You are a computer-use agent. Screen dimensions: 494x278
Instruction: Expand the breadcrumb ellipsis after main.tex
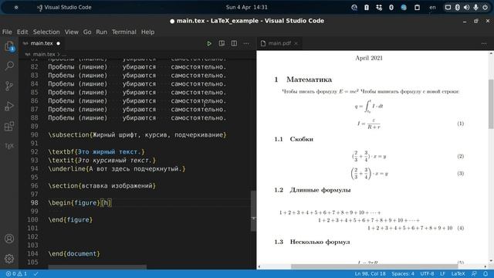pos(64,54)
